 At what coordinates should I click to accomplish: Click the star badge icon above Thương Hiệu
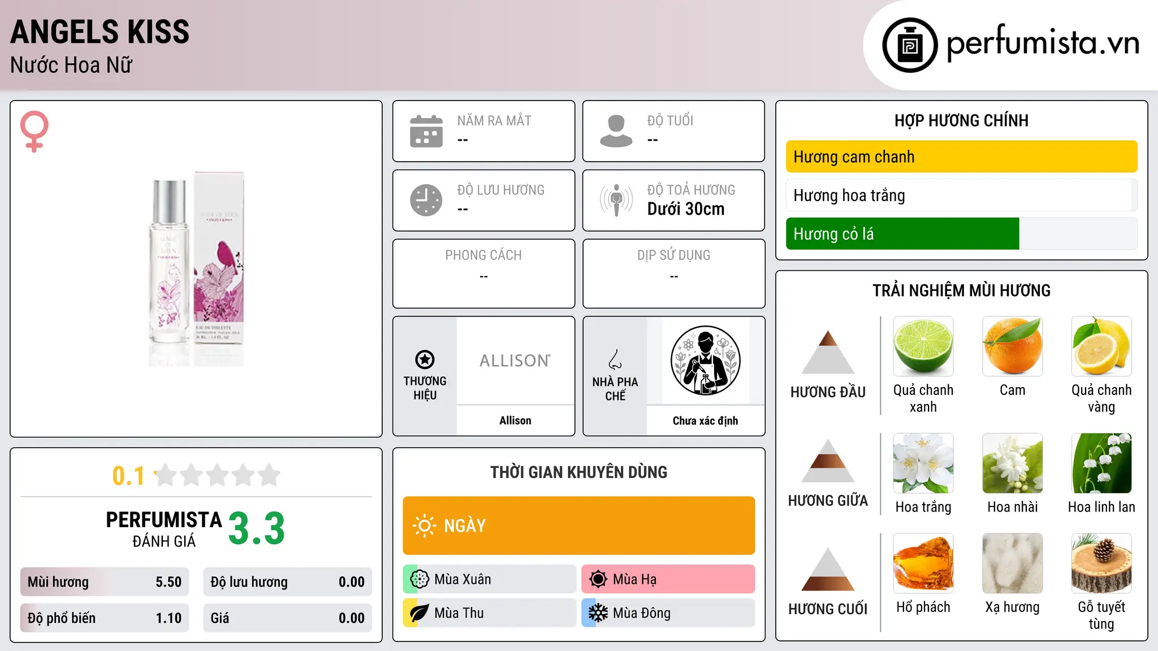pos(425,359)
